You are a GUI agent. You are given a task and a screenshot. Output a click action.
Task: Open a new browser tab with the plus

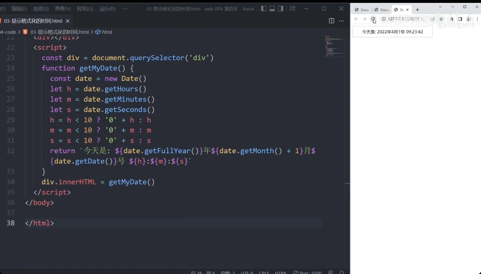[417, 10]
